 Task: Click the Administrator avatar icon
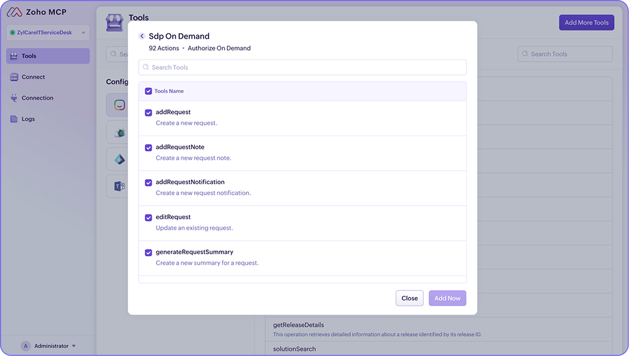26,346
